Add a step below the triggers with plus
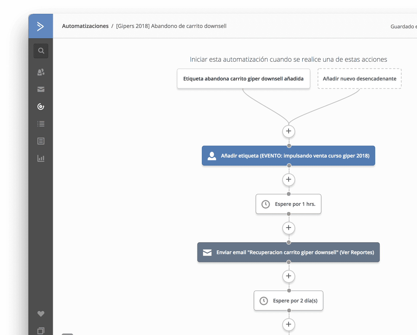Screen dimensions: 417x335 click(289, 131)
